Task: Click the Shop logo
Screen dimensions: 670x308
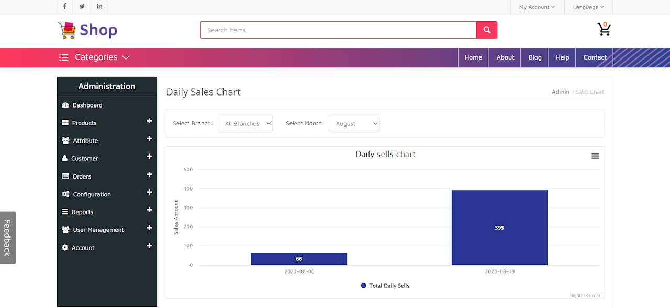Action: 87,30
